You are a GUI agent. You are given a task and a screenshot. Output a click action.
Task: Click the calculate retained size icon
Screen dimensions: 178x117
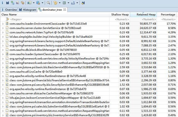tap(64, 3)
